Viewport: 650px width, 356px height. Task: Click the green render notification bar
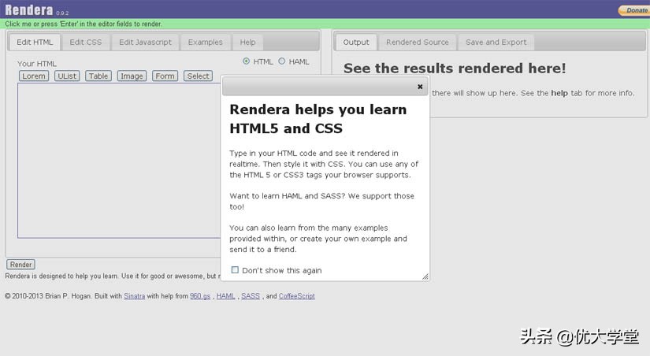[x=325, y=24]
